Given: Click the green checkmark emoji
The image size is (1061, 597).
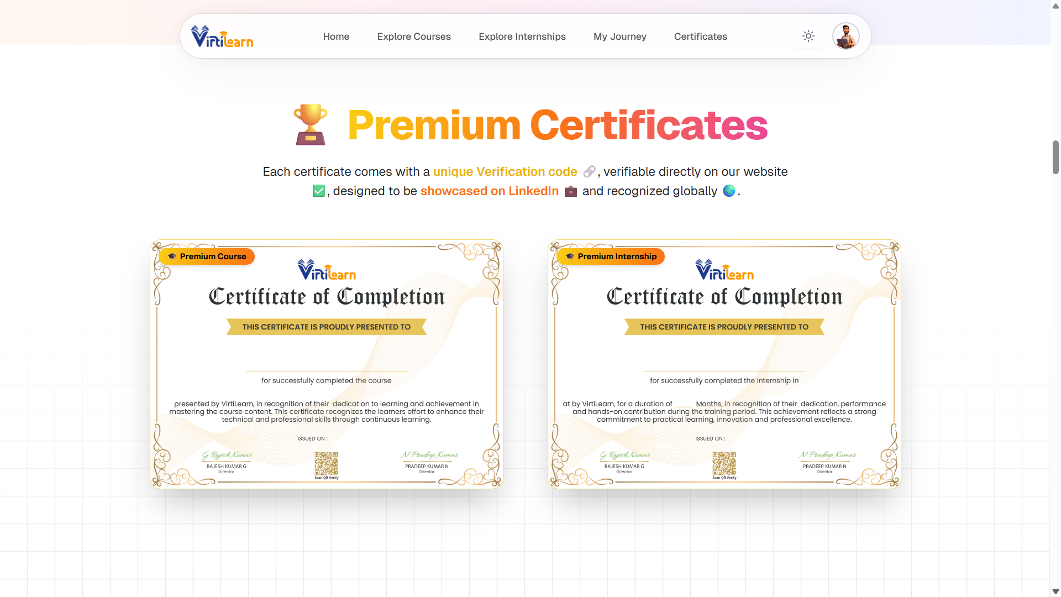Looking at the screenshot, I should (x=319, y=191).
